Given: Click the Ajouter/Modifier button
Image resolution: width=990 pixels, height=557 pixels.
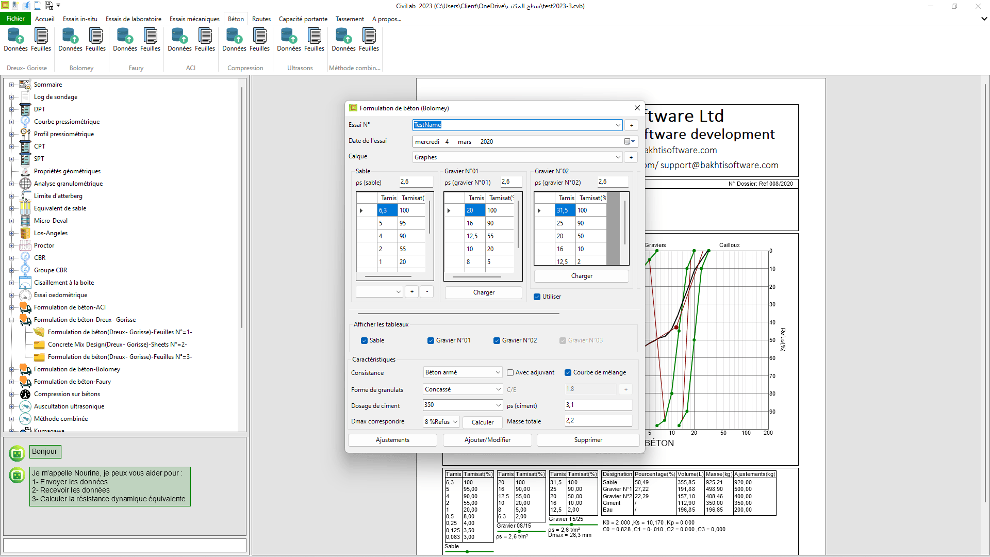Looking at the screenshot, I should (x=487, y=440).
